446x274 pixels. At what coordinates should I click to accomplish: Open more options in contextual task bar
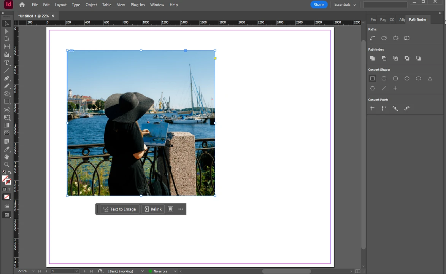tap(181, 209)
